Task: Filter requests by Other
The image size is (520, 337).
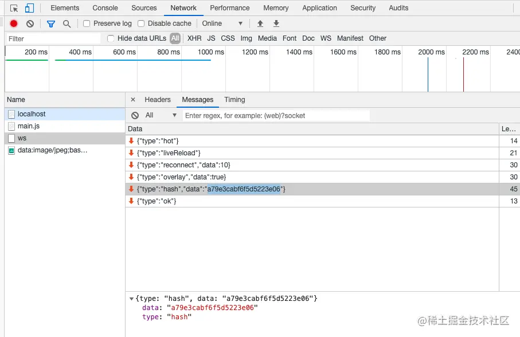Action: coord(378,38)
